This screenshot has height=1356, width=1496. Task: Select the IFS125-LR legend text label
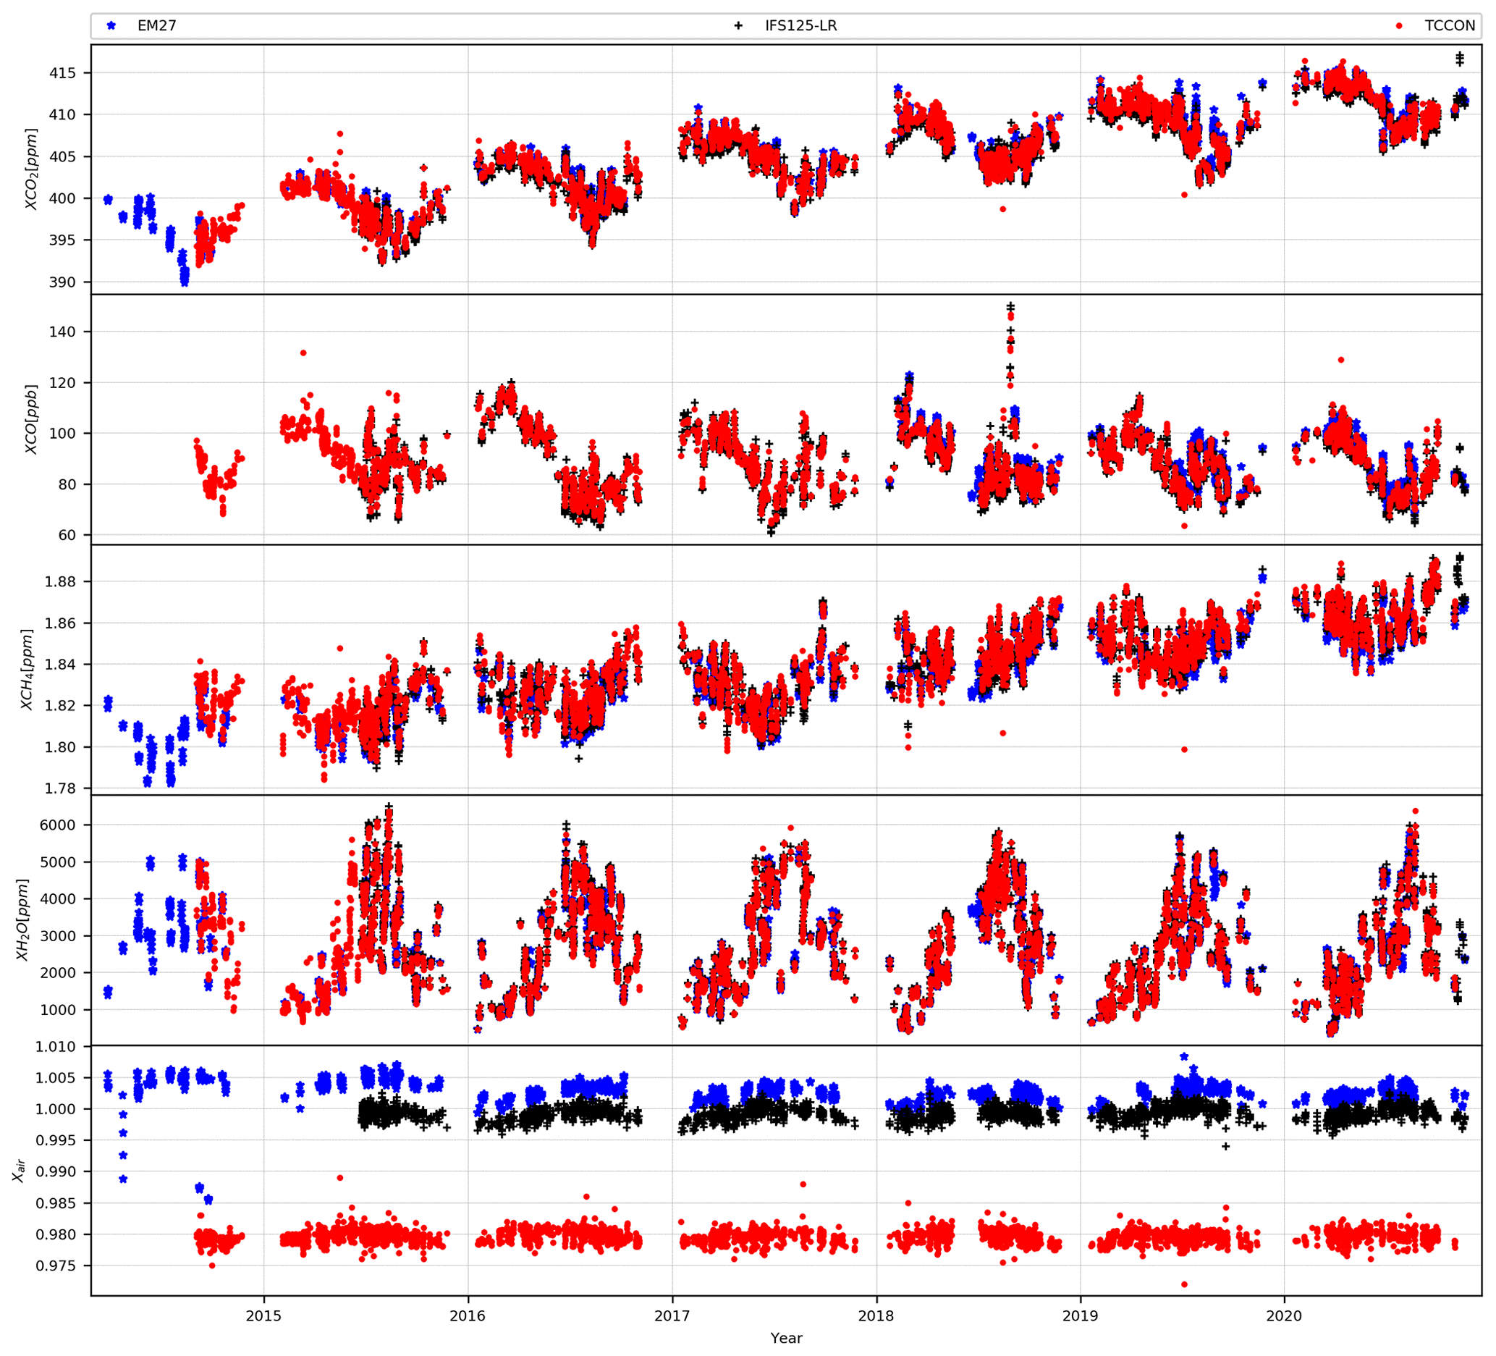[x=800, y=26]
